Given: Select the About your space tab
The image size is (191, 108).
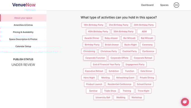Looking at the screenshot, I should click(x=23, y=18).
